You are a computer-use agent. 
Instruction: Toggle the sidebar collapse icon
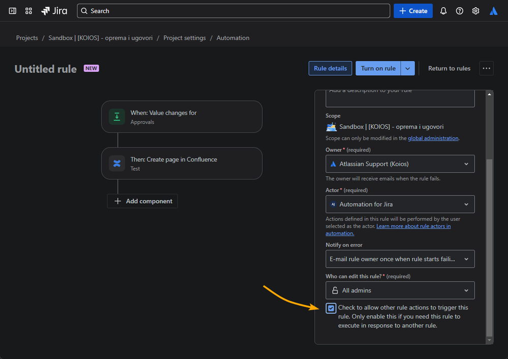pyautogui.click(x=13, y=11)
